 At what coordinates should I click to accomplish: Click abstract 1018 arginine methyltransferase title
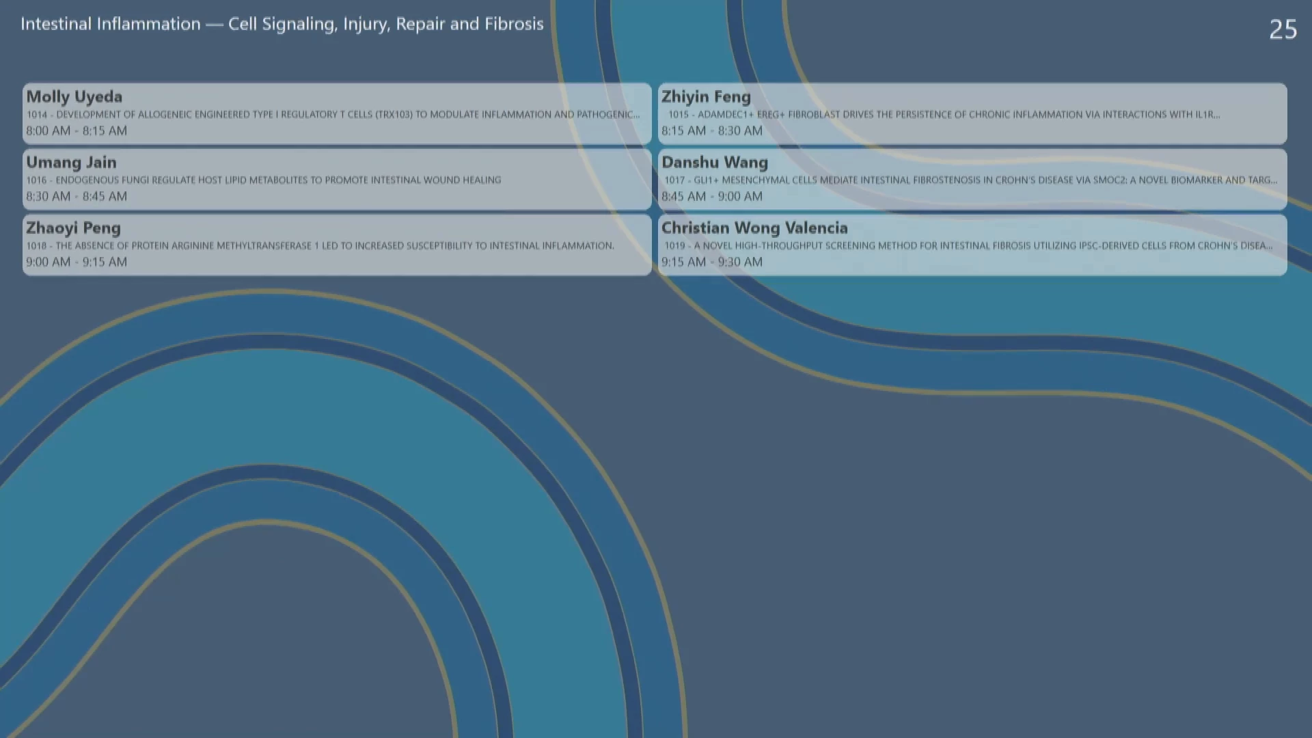pos(320,246)
